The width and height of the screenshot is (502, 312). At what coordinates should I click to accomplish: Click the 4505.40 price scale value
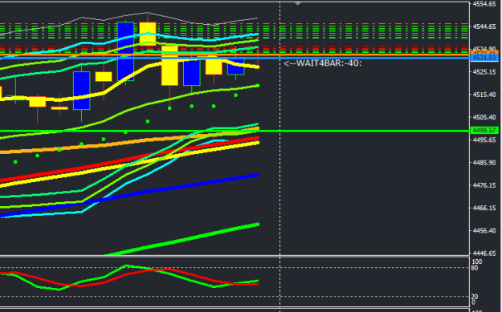[x=484, y=117]
